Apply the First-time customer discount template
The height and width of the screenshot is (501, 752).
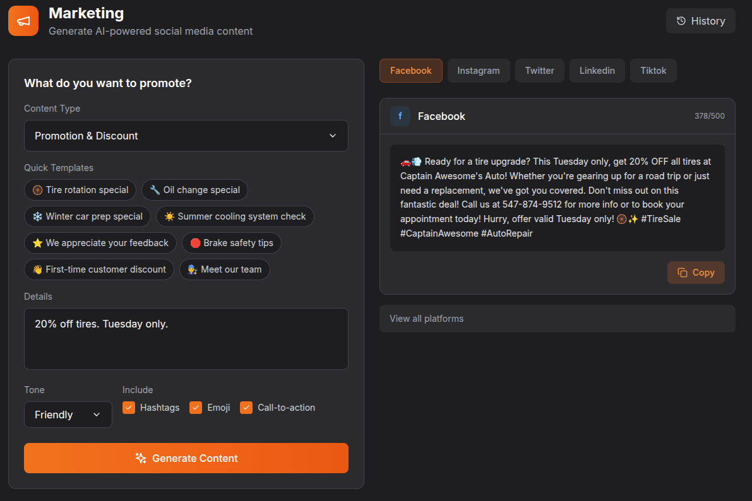98,269
